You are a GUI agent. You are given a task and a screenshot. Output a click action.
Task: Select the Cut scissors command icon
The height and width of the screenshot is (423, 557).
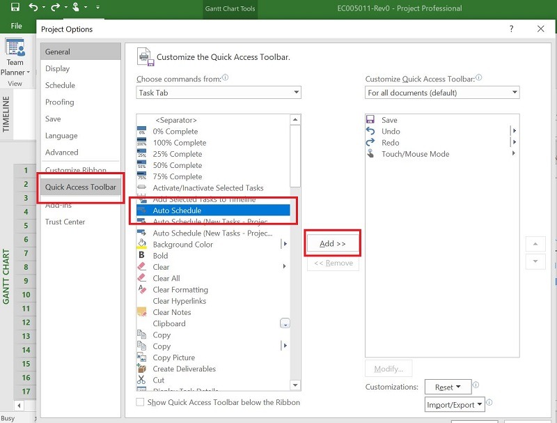coord(141,380)
